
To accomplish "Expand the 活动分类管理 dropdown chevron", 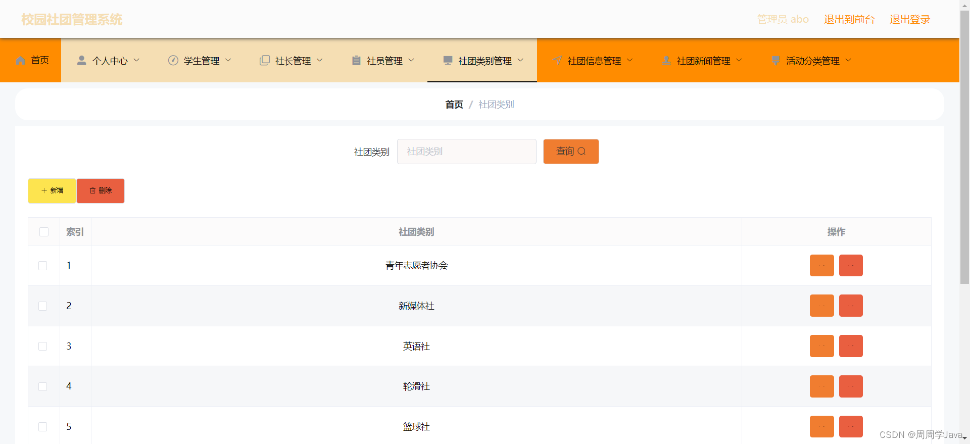I will pos(848,60).
